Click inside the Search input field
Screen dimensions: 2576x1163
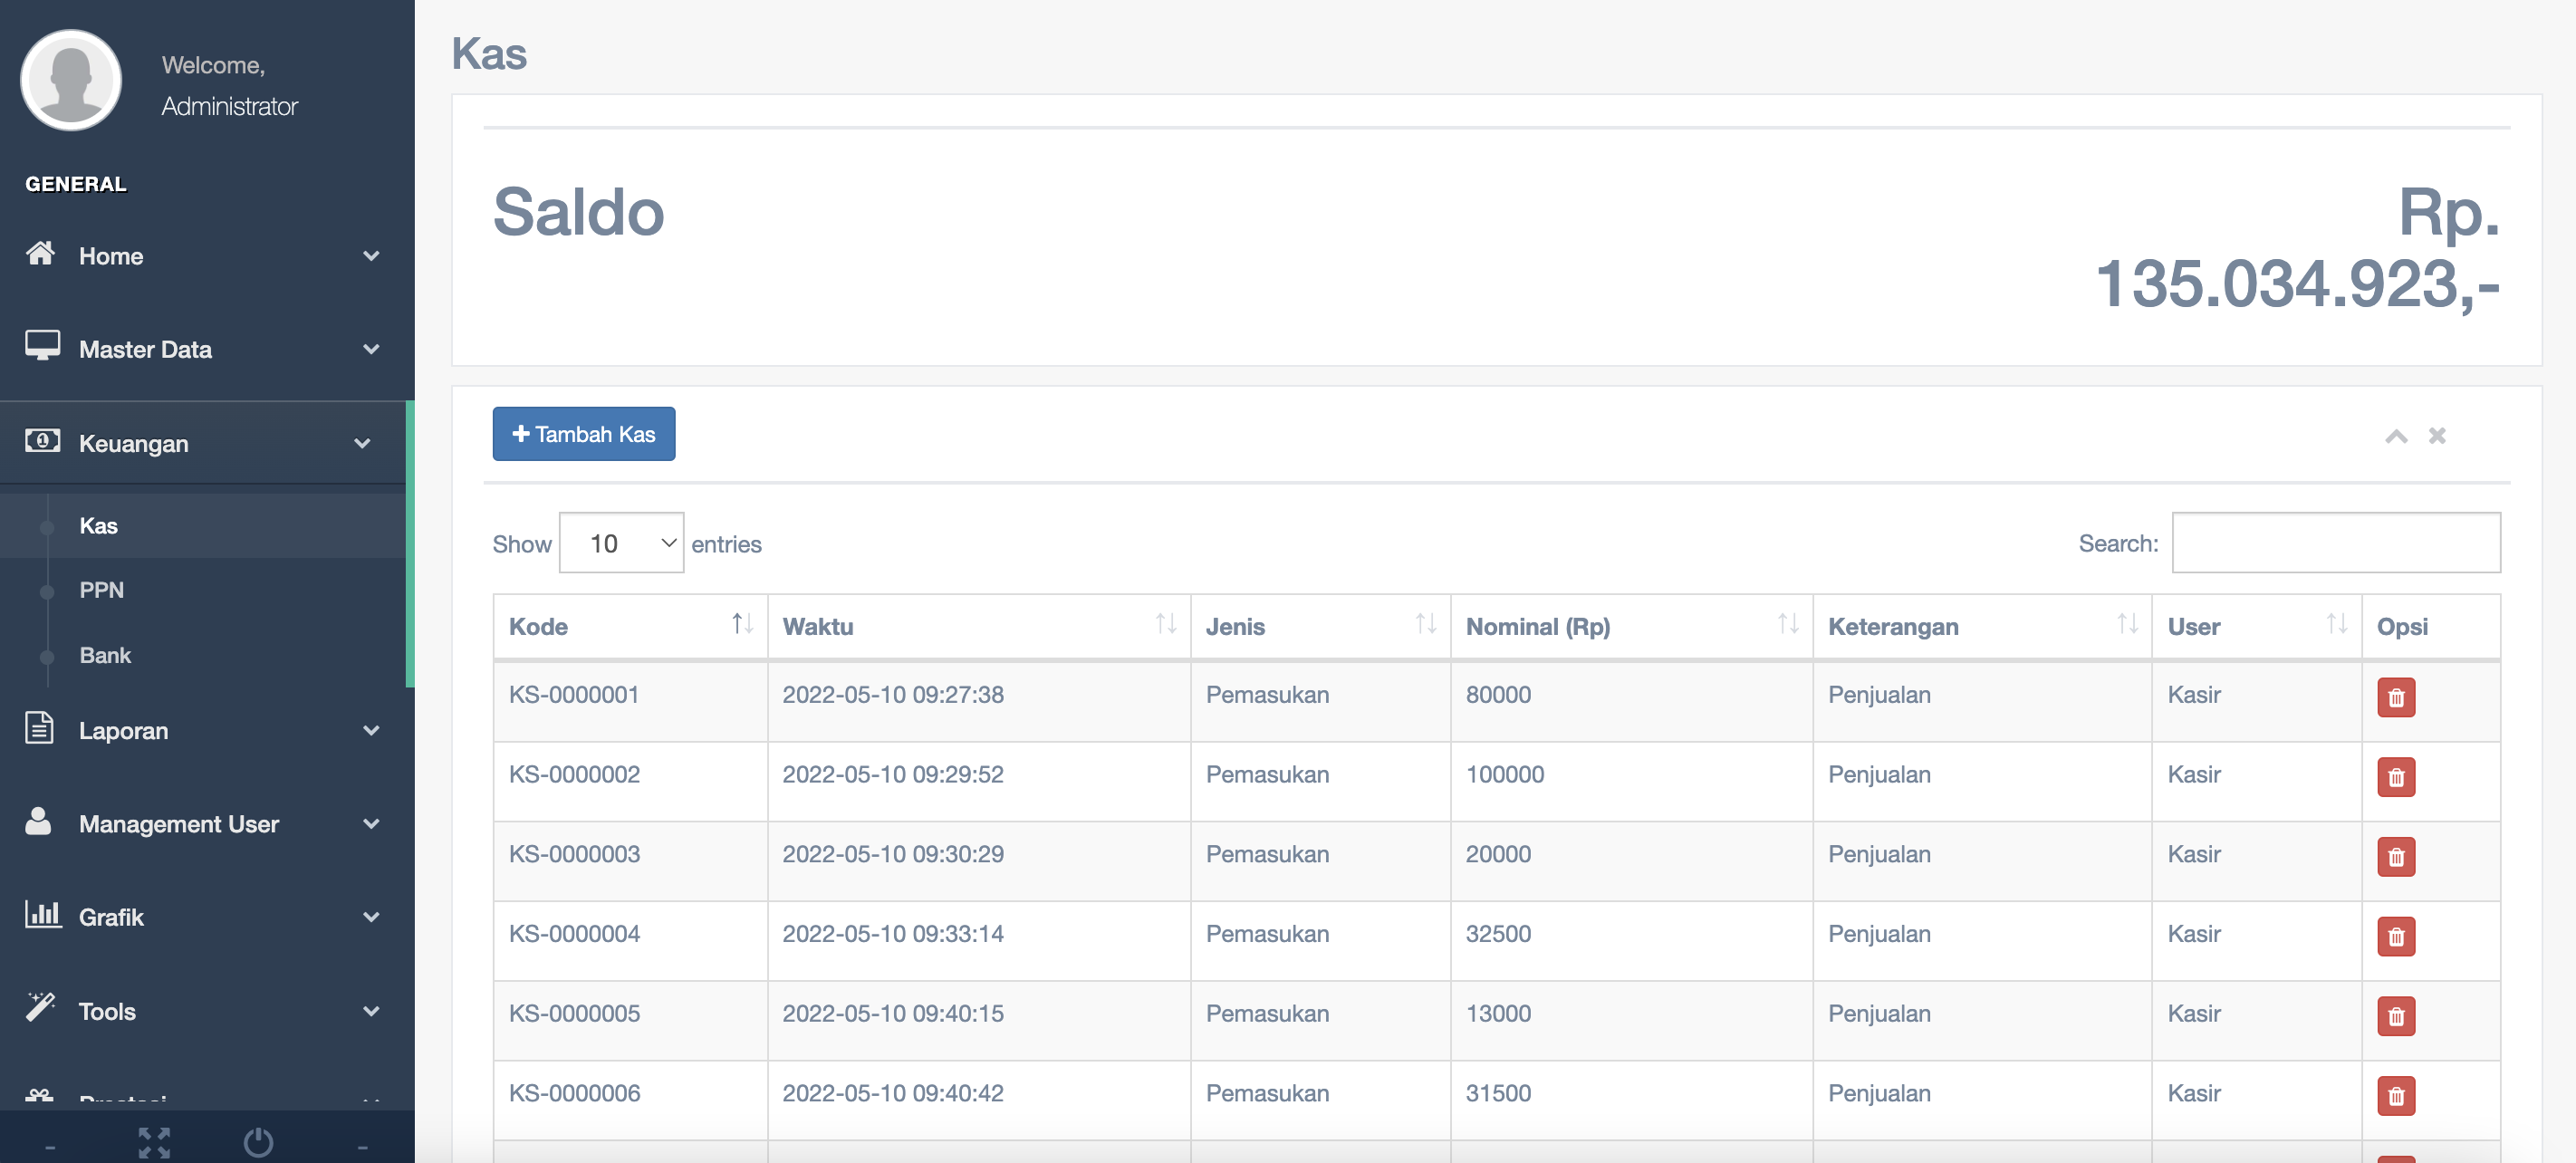coord(2336,542)
